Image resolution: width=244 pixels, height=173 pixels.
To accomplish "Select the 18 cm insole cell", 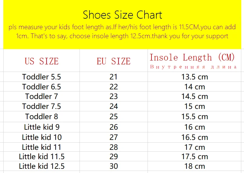I will pos(195,166).
